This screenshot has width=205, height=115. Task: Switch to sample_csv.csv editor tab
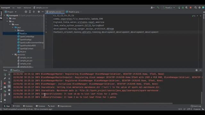coord(55,12)
